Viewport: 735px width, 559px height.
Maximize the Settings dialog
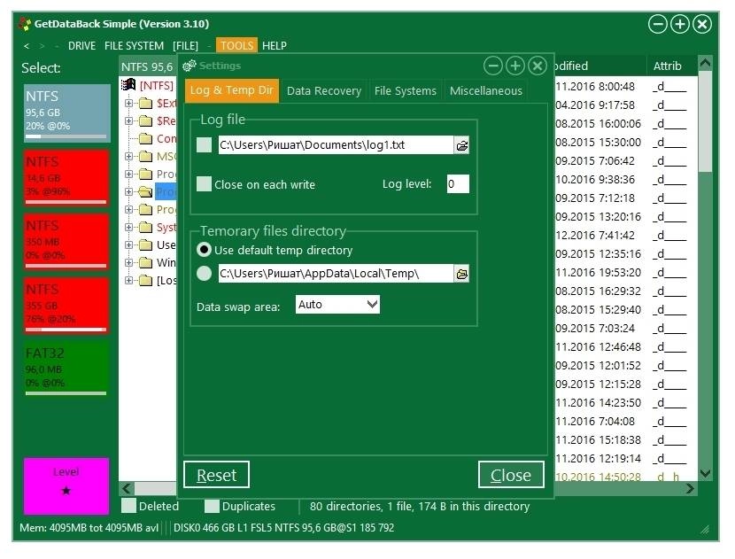click(x=515, y=66)
